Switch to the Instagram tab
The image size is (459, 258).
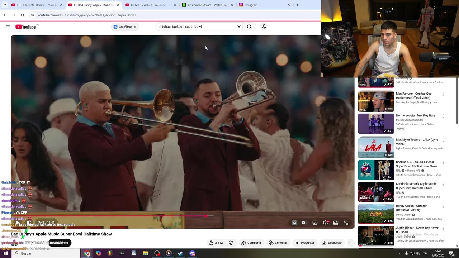tap(264, 5)
